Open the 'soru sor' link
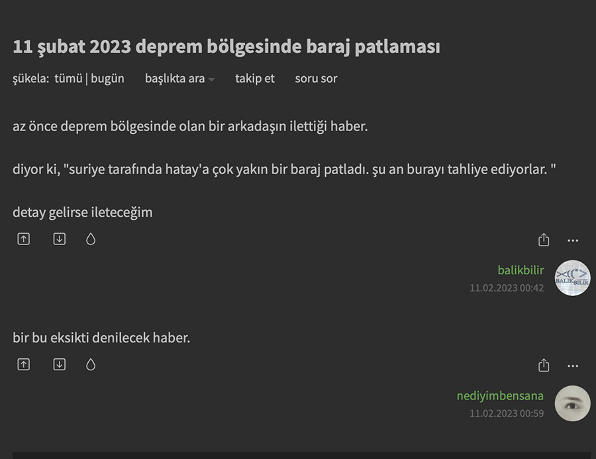 point(316,78)
